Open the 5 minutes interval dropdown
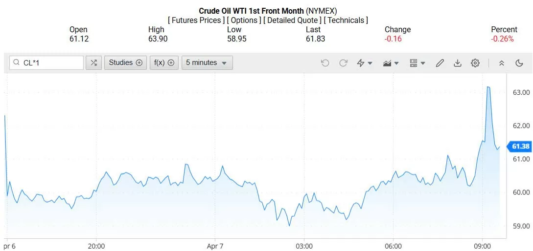 [207, 63]
